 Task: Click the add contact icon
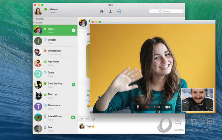[x=111, y=11]
